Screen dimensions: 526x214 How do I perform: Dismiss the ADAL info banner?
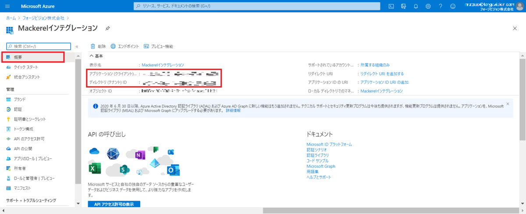coord(508,104)
